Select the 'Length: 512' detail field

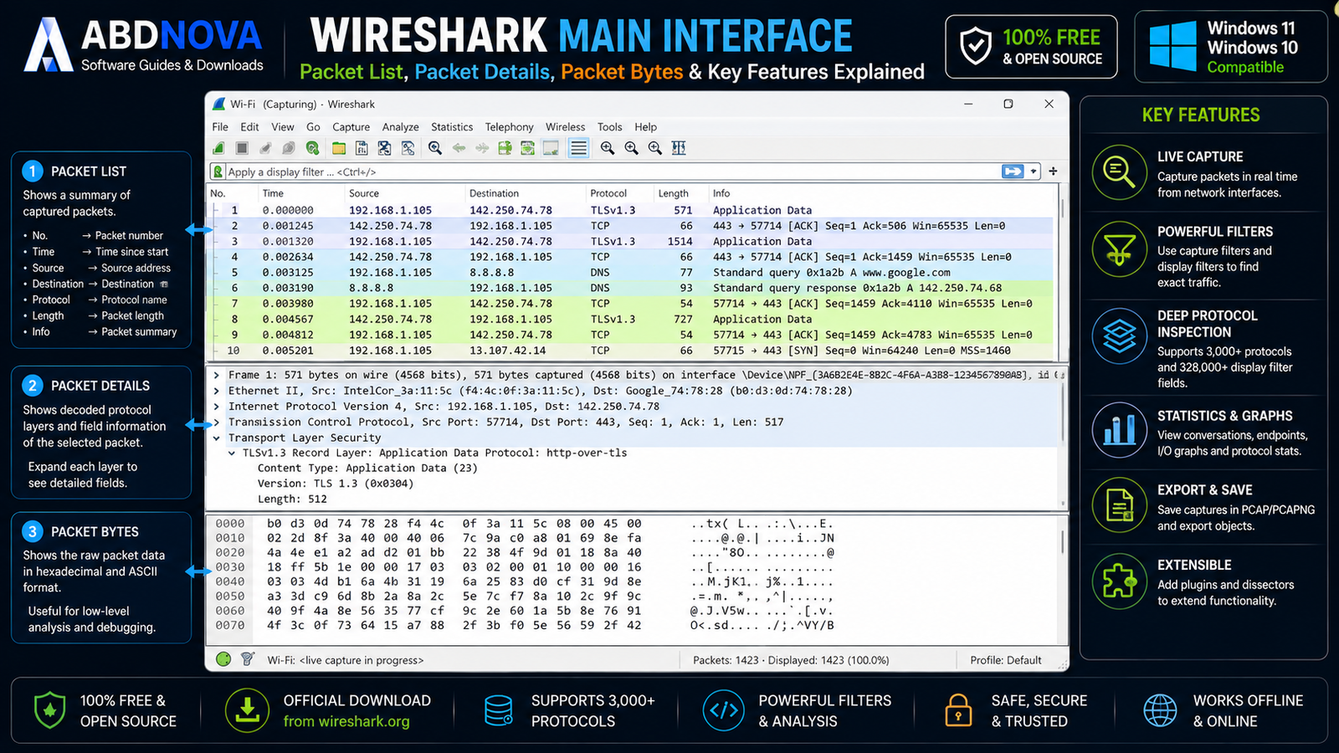click(292, 499)
